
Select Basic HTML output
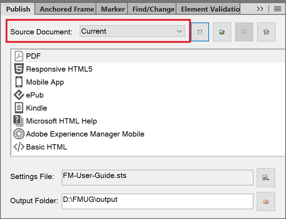tap(148, 147)
